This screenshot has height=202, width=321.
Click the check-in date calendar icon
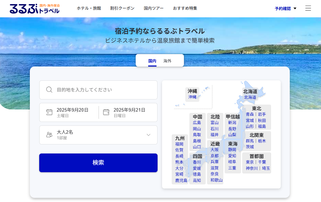[49, 112]
